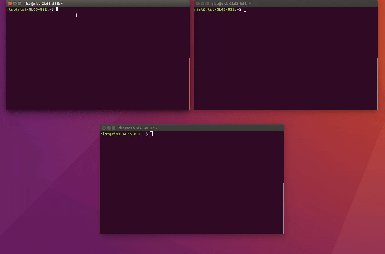Place cursor at the bottom terminal prompt
Screen dimensions: 385x254
click(151, 134)
